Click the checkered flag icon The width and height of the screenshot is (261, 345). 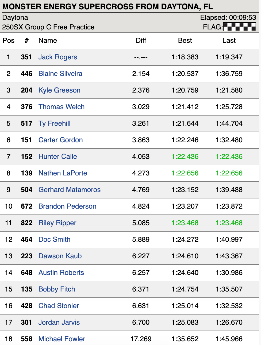(x=239, y=27)
